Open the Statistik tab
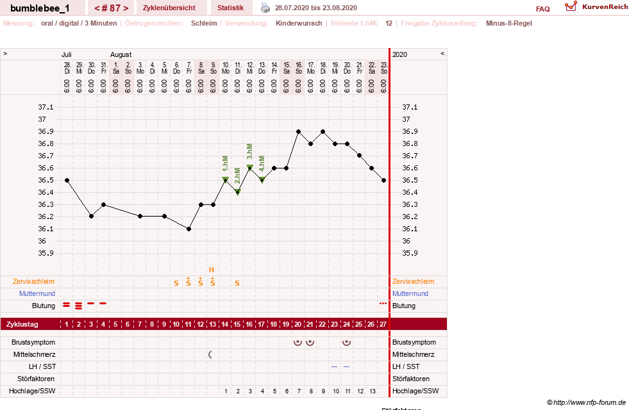This screenshot has height=410, width=629. click(x=230, y=8)
